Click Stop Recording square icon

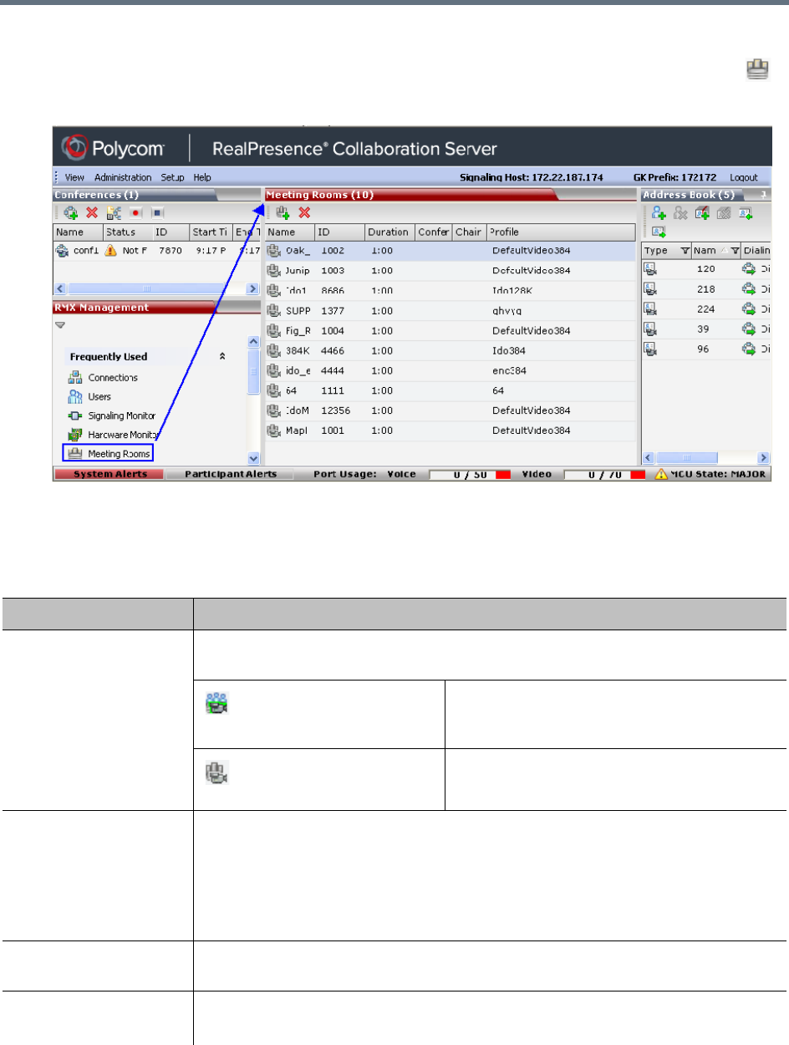coord(157,212)
